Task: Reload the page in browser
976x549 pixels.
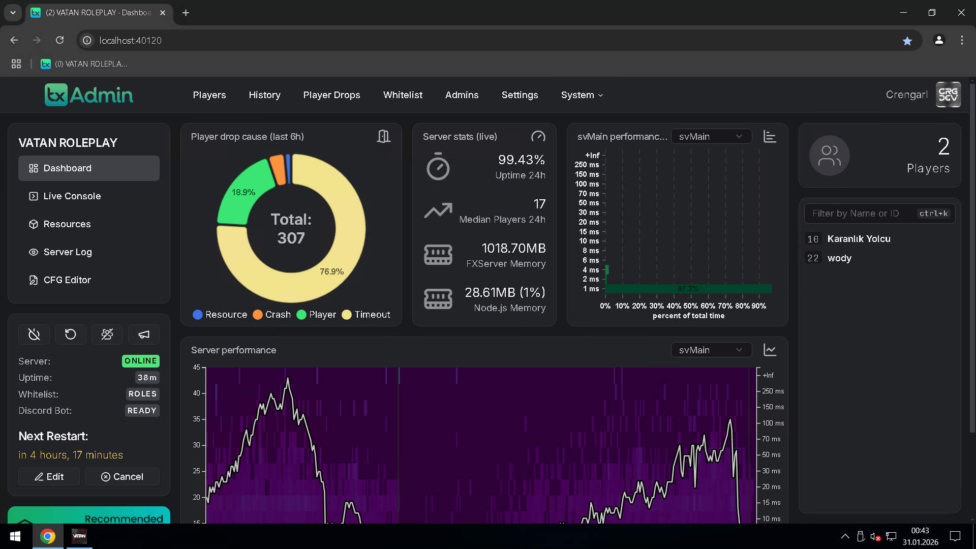Action: coord(60,40)
